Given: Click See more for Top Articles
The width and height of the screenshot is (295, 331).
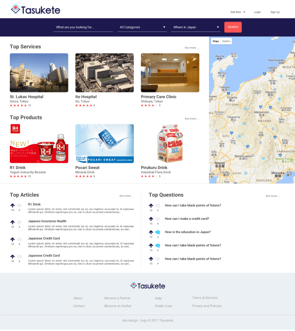Looking at the screenshot, I should [x=126, y=196].
